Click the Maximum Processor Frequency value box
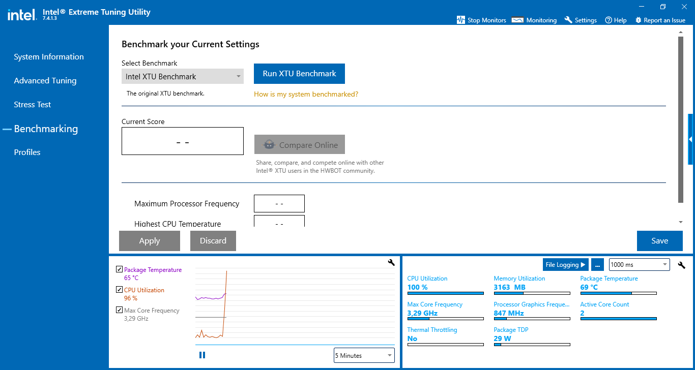 click(279, 203)
